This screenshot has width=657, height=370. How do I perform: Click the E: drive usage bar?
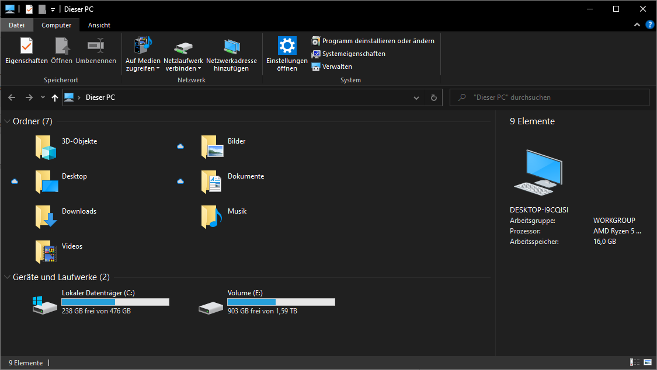(x=281, y=302)
